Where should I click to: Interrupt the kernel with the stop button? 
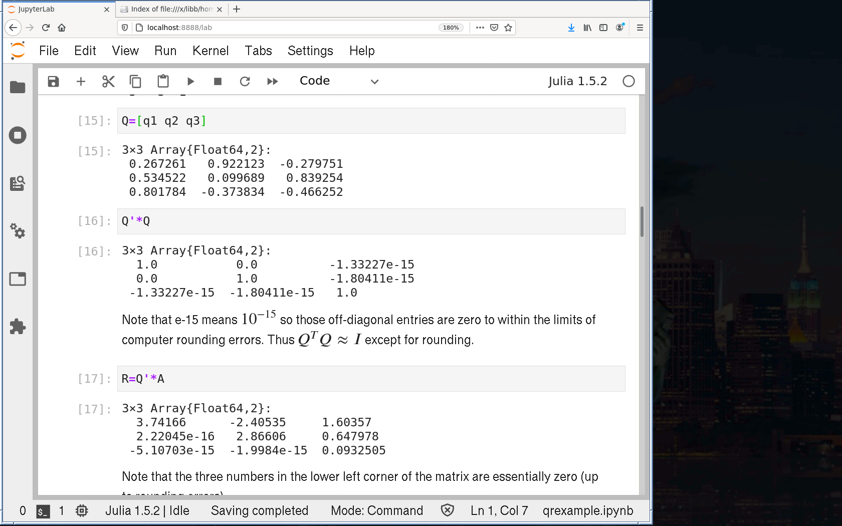point(218,81)
